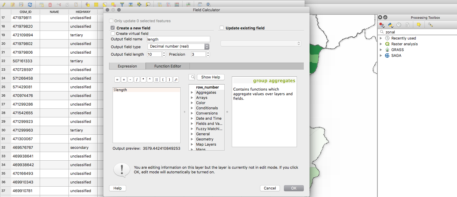The width and height of the screenshot is (457, 197).
Task: Open Python scripts menu in Processing Toolbox
Action: (390, 25)
